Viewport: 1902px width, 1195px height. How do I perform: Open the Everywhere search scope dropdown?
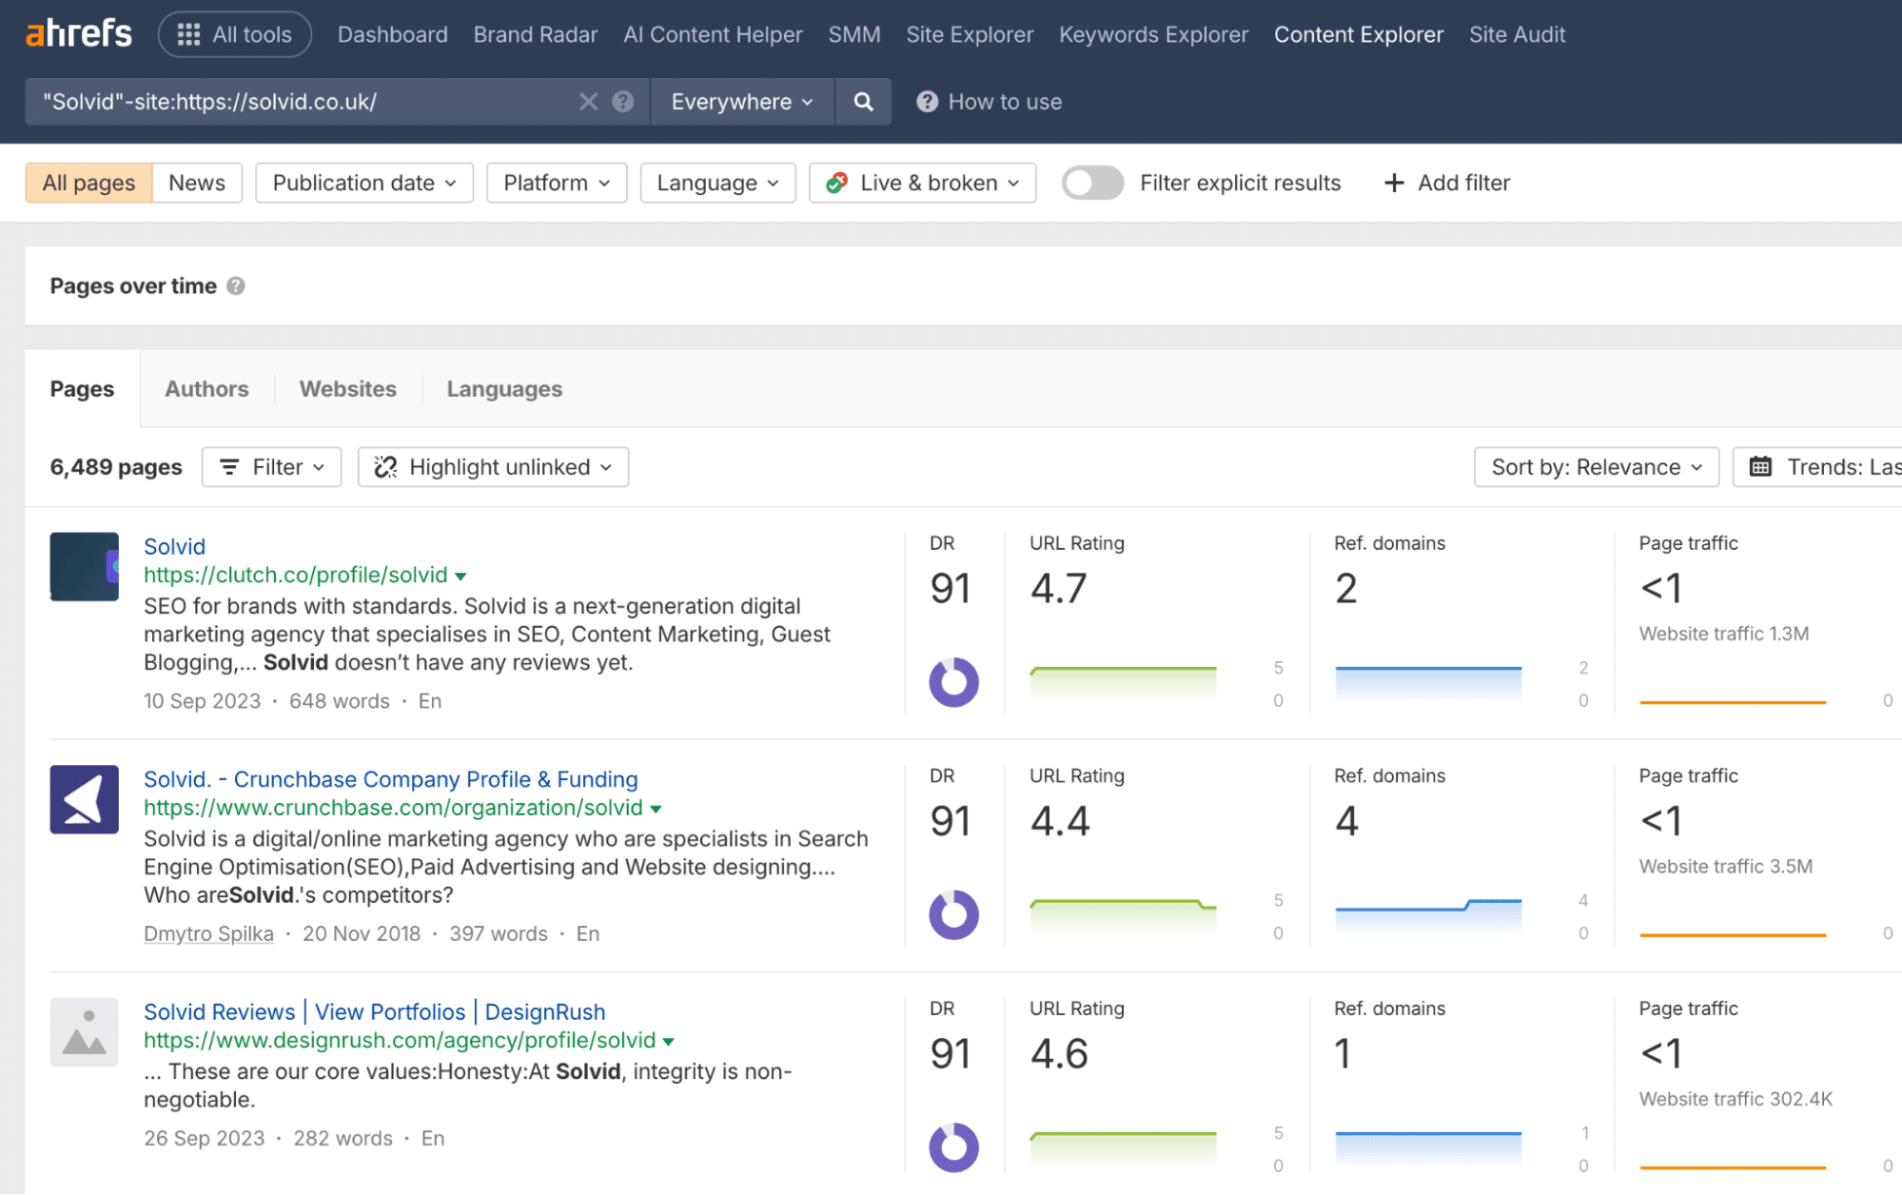click(742, 102)
